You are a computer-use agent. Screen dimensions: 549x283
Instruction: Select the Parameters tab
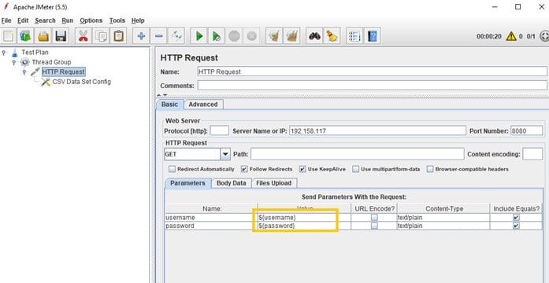(x=187, y=183)
